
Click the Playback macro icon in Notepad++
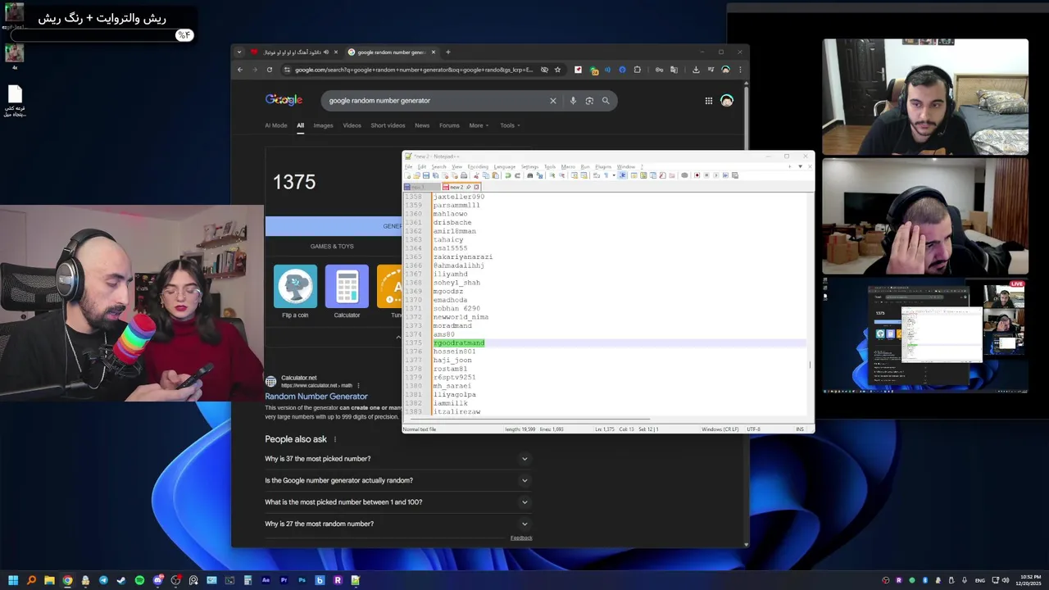pos(715,175)
